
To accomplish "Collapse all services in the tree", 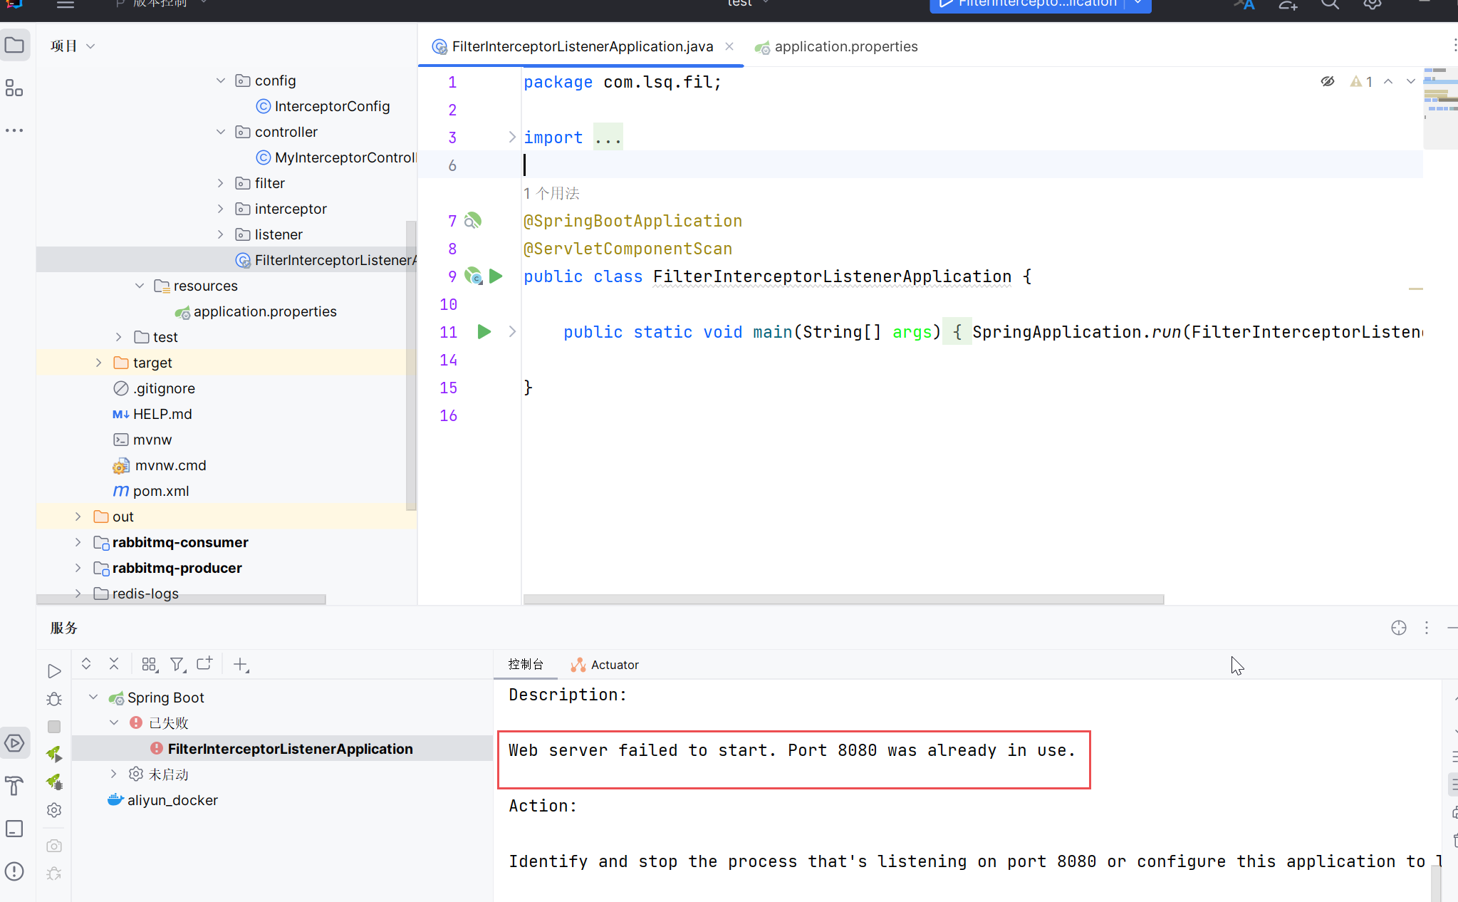I will click(114, 664).
